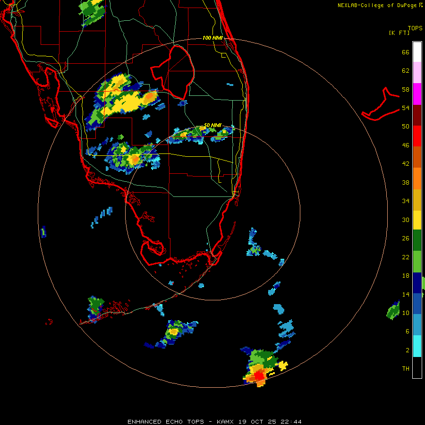
Task: Click the "10" legend value
Action: click(x=406, y=313)
